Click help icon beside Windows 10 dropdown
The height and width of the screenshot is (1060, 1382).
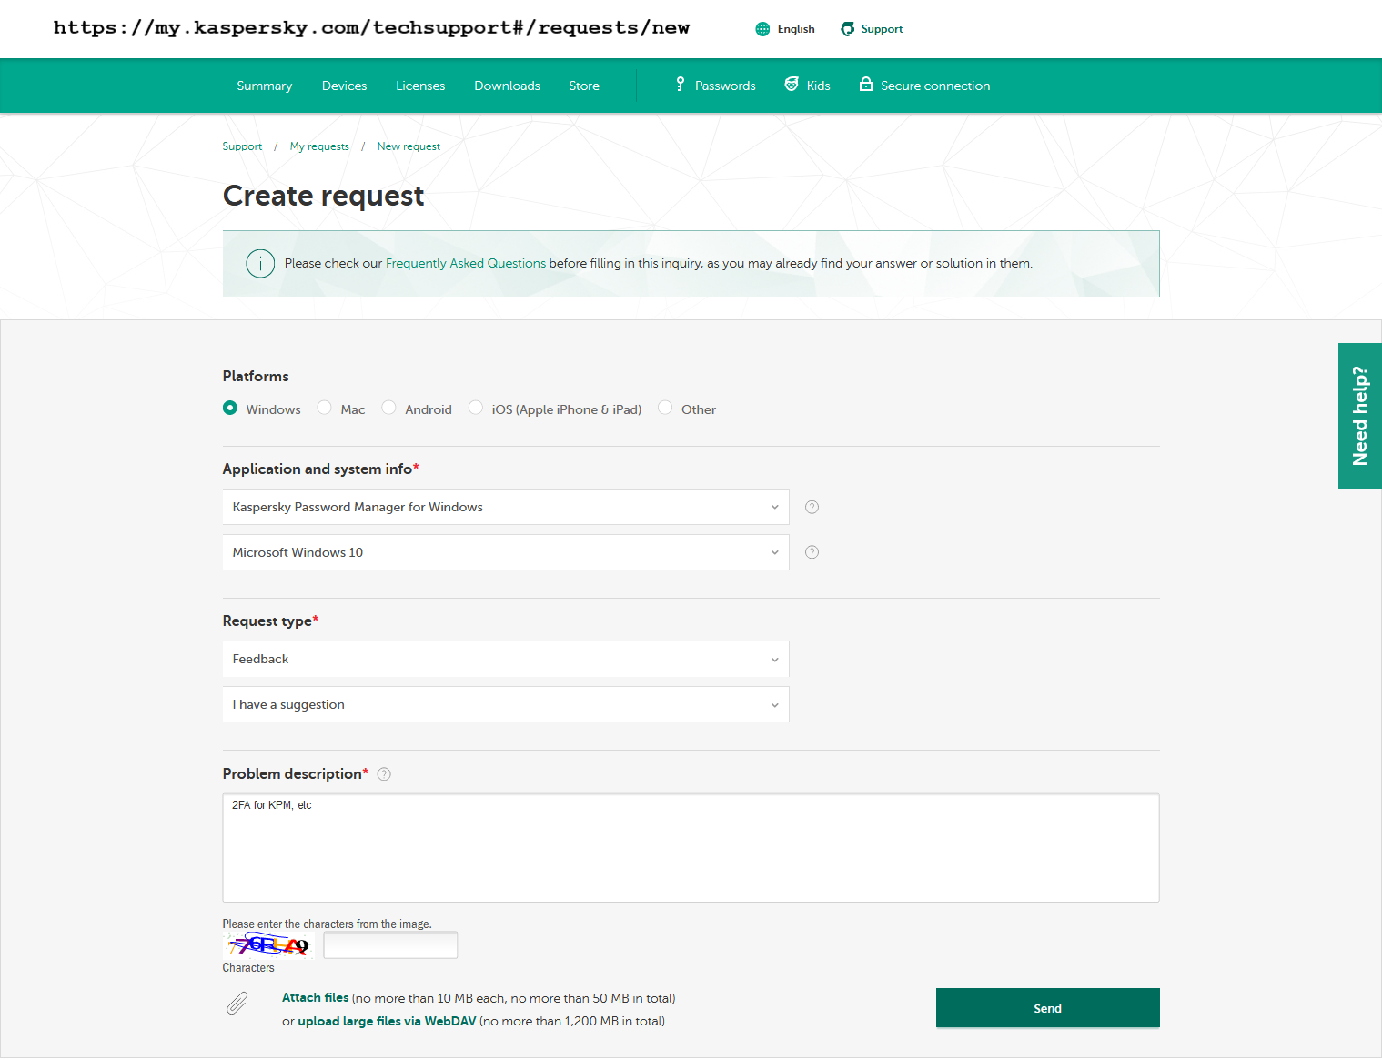click(x=812, y=552)
